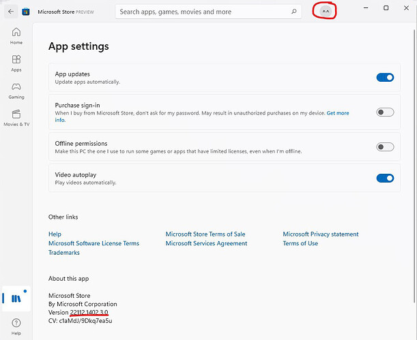This screenshot has width=417, height=340.
Task: Open the Trademarks link
Action: coord(64,253)
